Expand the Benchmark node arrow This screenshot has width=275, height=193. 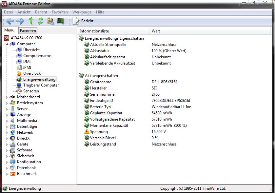coord(7,174)
